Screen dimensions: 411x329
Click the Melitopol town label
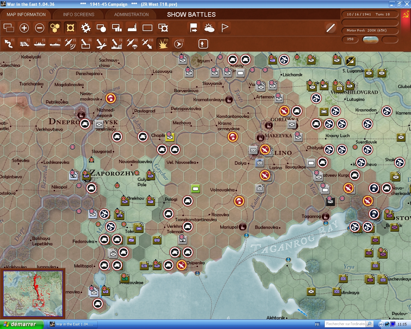coord(83,266)
